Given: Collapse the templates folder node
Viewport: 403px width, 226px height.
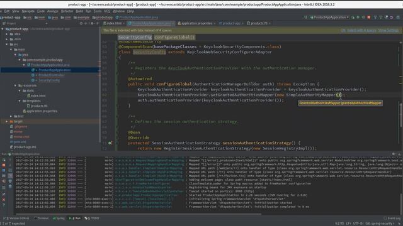Looking at the screenshot, I should (x=20, y=100).
